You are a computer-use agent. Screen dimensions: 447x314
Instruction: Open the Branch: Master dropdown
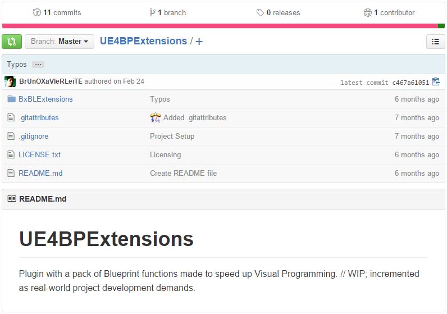60,42
